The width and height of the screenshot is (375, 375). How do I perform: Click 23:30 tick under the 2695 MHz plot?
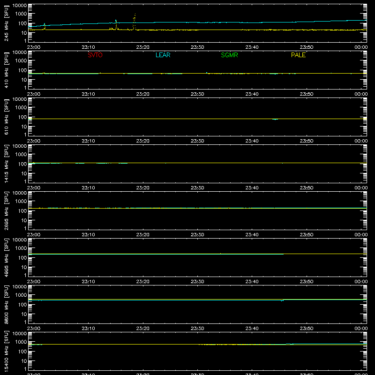tap(197, 235)
